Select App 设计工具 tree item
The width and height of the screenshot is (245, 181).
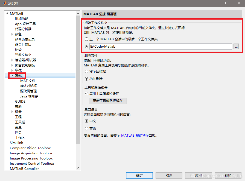25,24
